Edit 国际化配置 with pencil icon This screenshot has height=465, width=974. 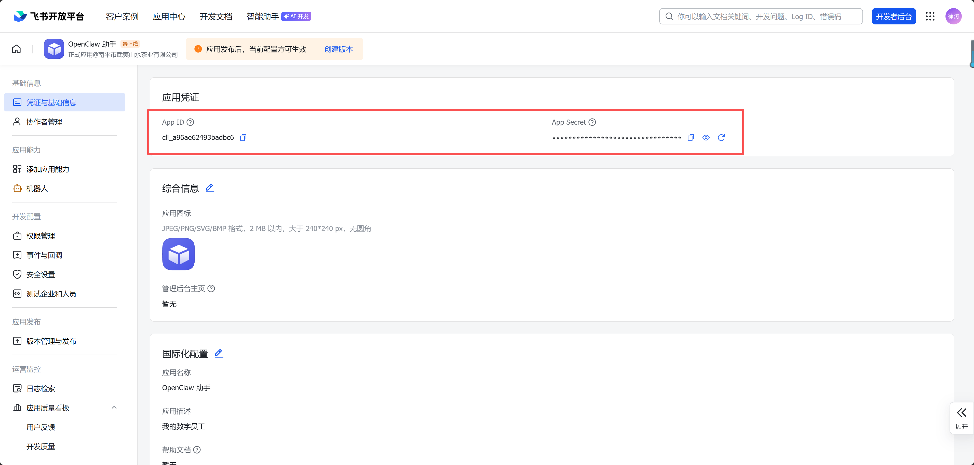[219, 353]
